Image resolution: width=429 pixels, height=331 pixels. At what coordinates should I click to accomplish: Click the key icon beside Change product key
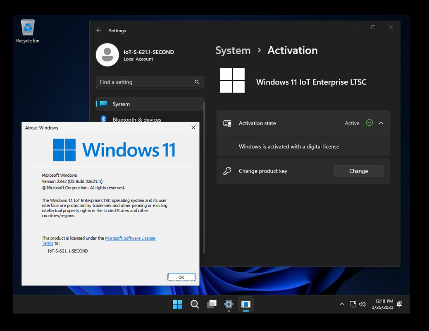[x=227, y=171]
